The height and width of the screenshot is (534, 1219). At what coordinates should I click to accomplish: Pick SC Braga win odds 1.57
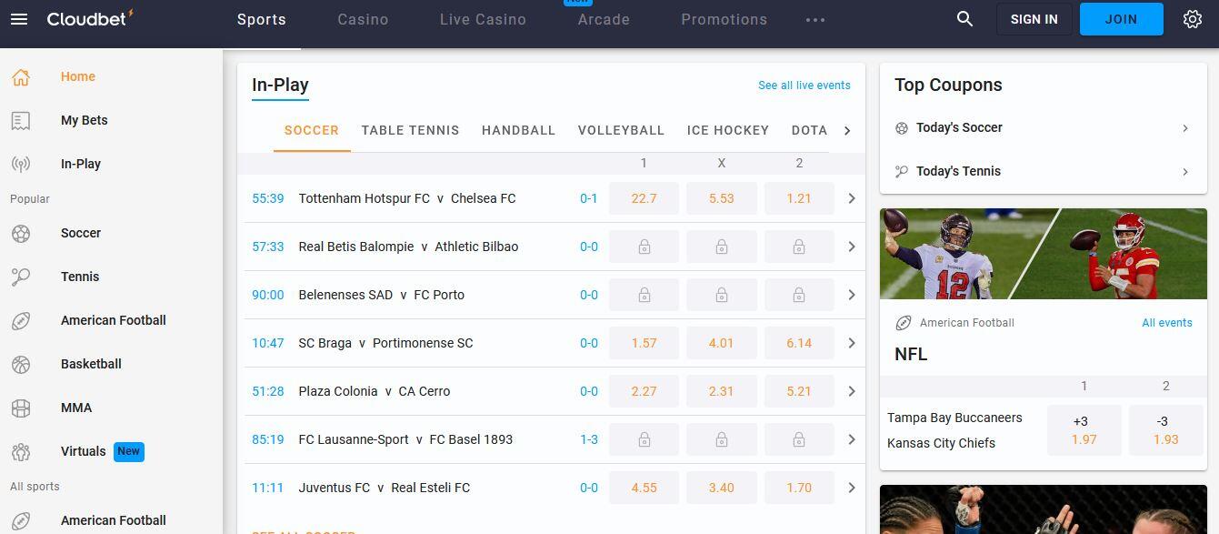pyautogui.click(x=644, y=343)
